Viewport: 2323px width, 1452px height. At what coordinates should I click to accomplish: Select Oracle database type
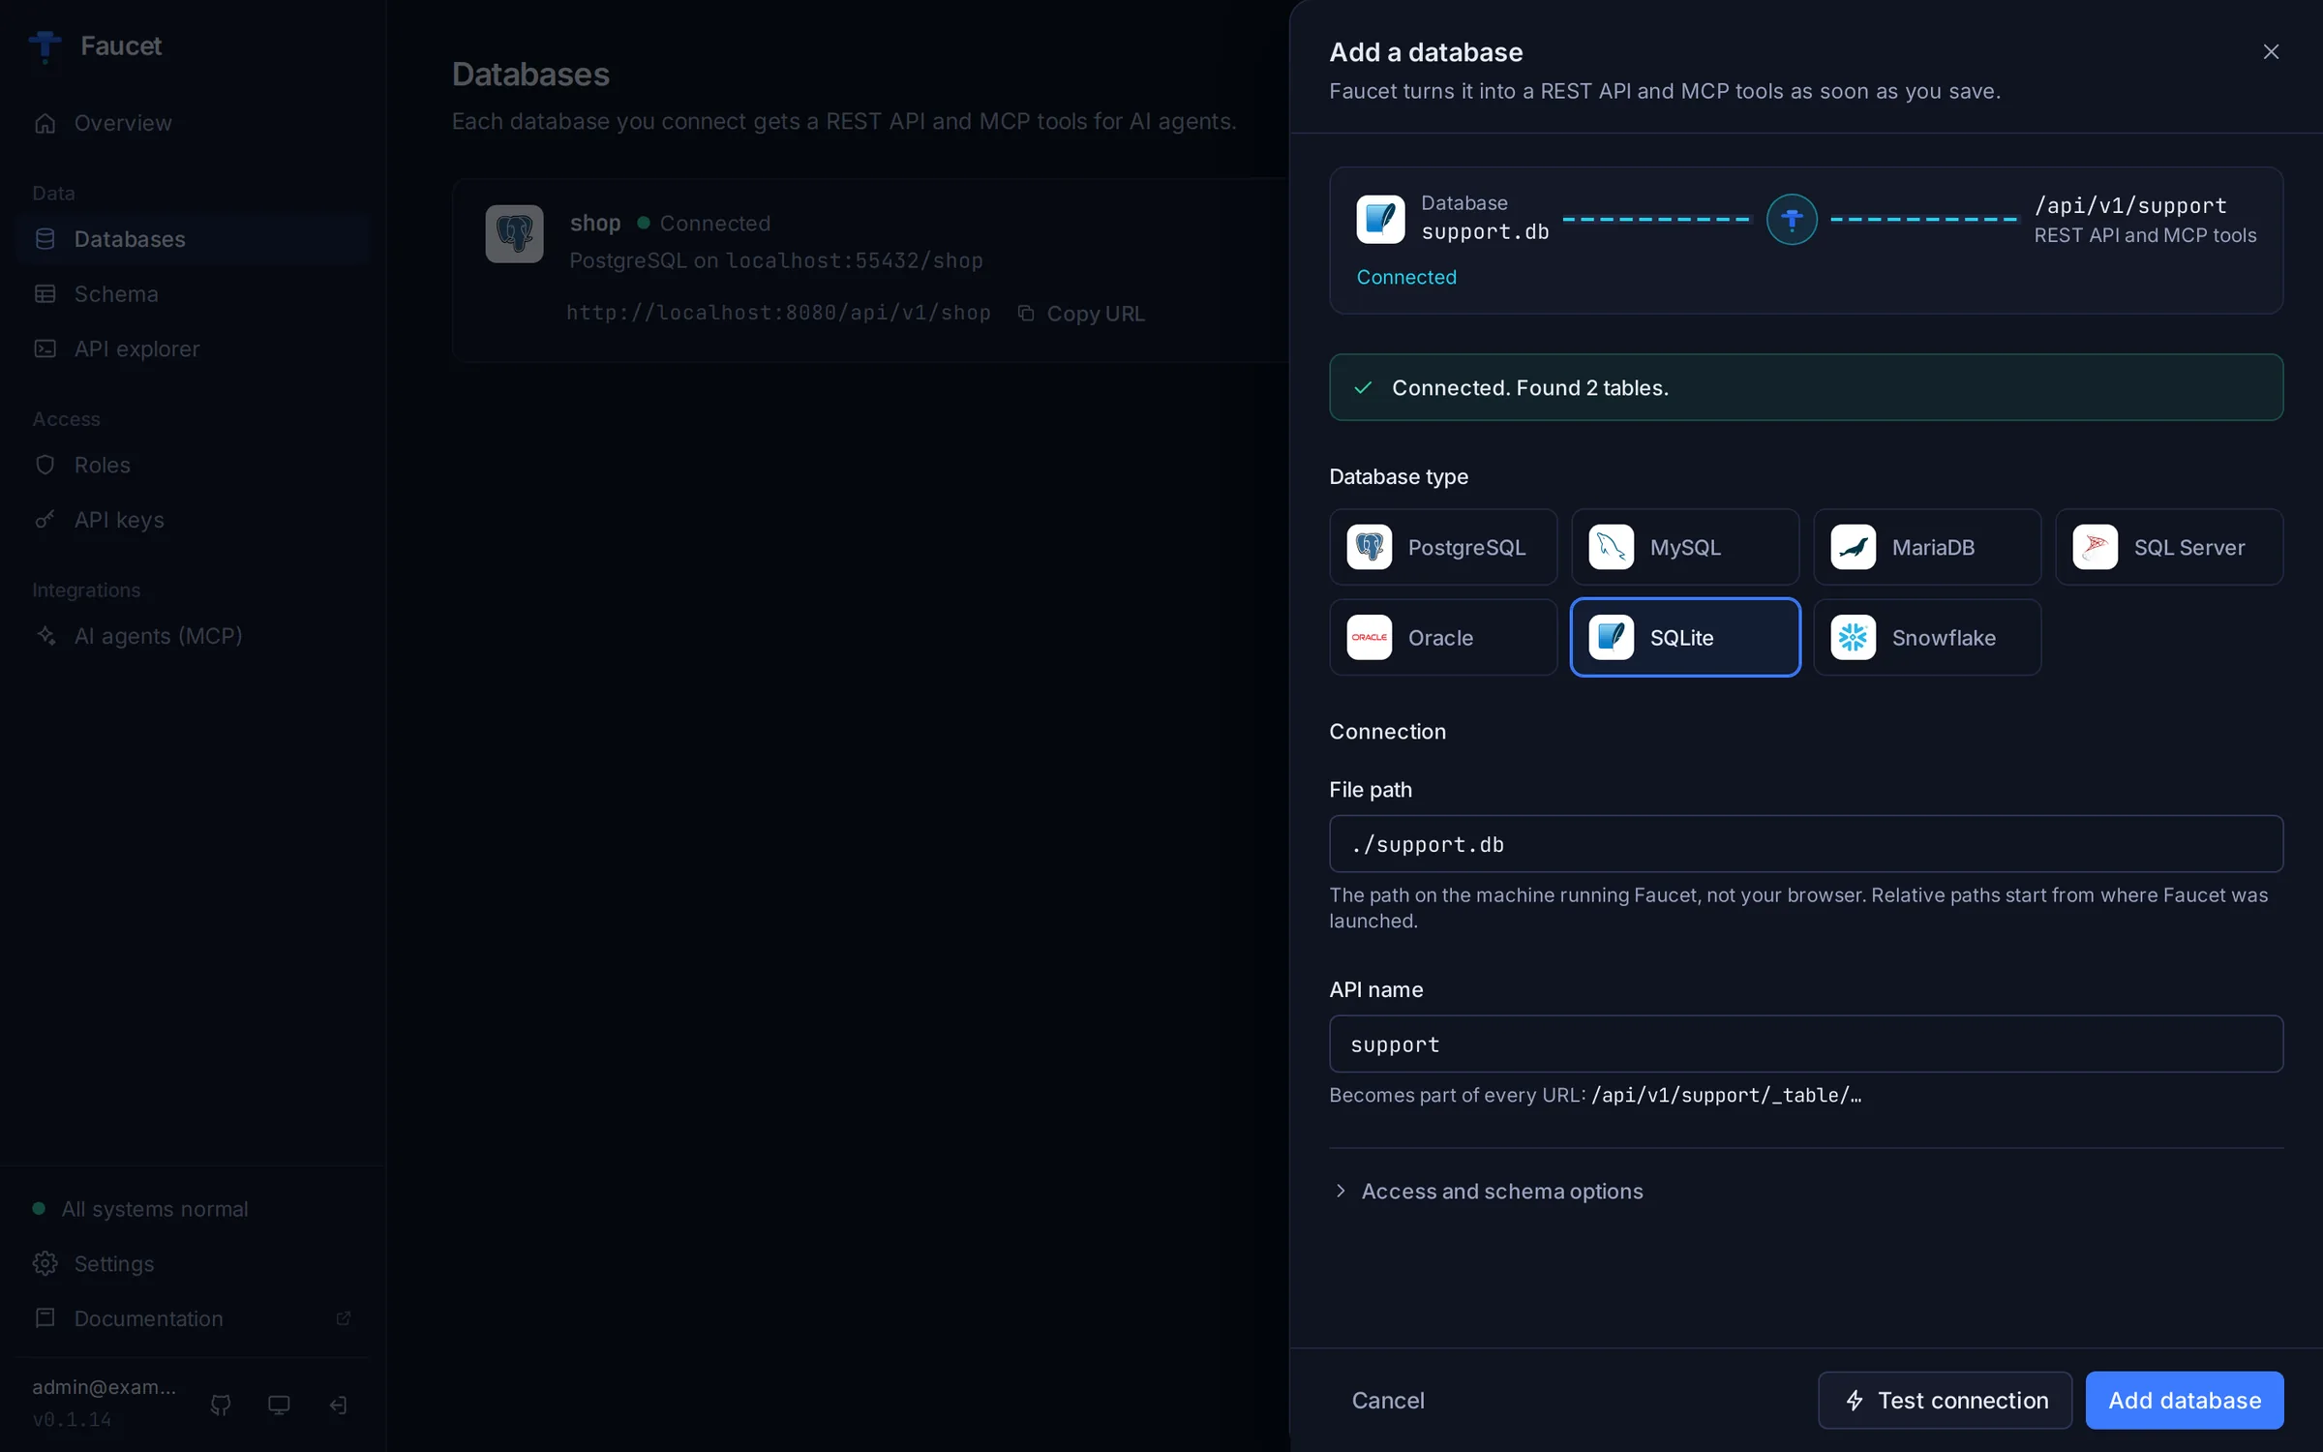click(1443, 637)
